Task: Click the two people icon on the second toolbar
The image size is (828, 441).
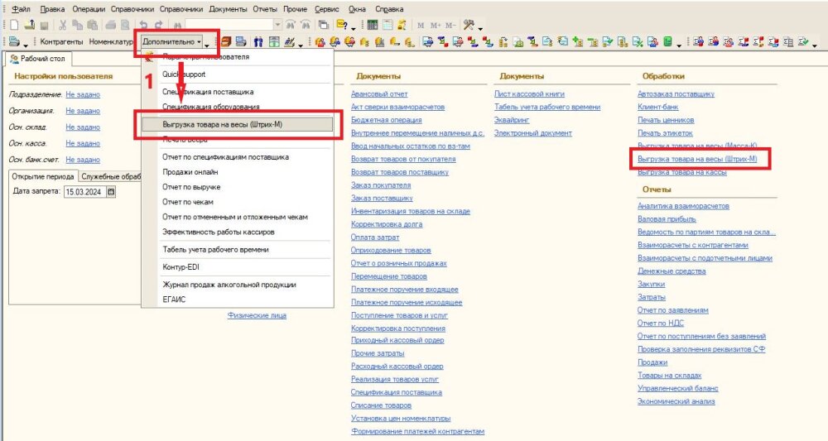Action: coord(258,41)
